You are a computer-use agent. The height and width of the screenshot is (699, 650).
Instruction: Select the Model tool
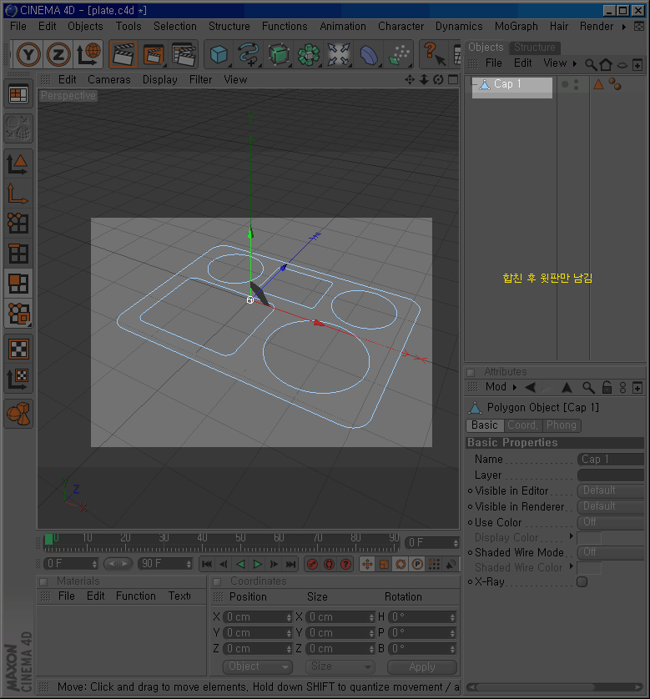point(18,163)
